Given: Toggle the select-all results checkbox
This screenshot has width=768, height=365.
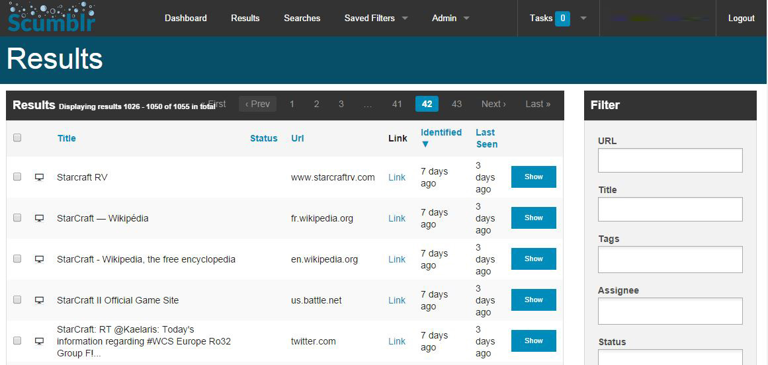Looking at the screenshot, I should [x=17, y=138].
